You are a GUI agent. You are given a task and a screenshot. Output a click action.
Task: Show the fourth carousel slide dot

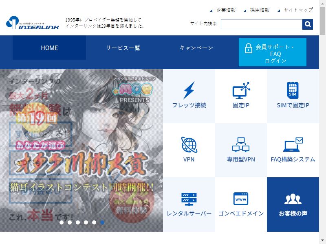point(86,222)
